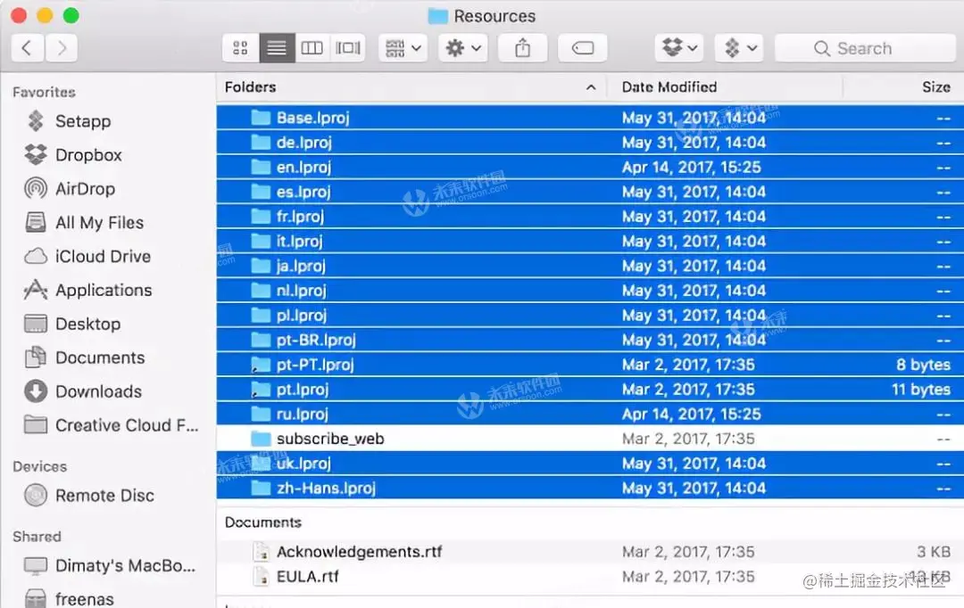Open the Dropbox toolbar dropdown
The height and width of the screenshot is (608, 964).
[x=679, y=48]
